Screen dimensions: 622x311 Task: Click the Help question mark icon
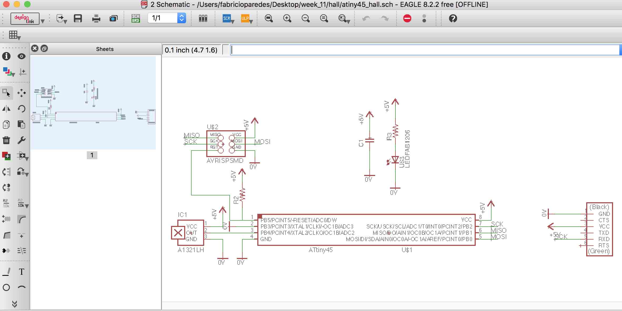click(453, 18)
